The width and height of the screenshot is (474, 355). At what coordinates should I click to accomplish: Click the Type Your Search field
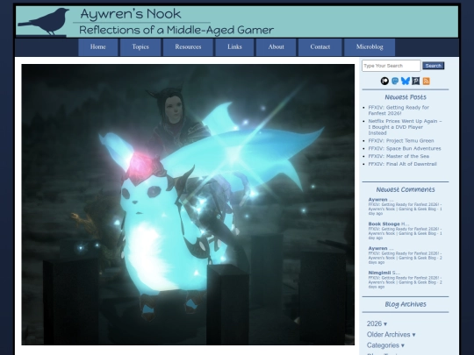pos(391,66)
